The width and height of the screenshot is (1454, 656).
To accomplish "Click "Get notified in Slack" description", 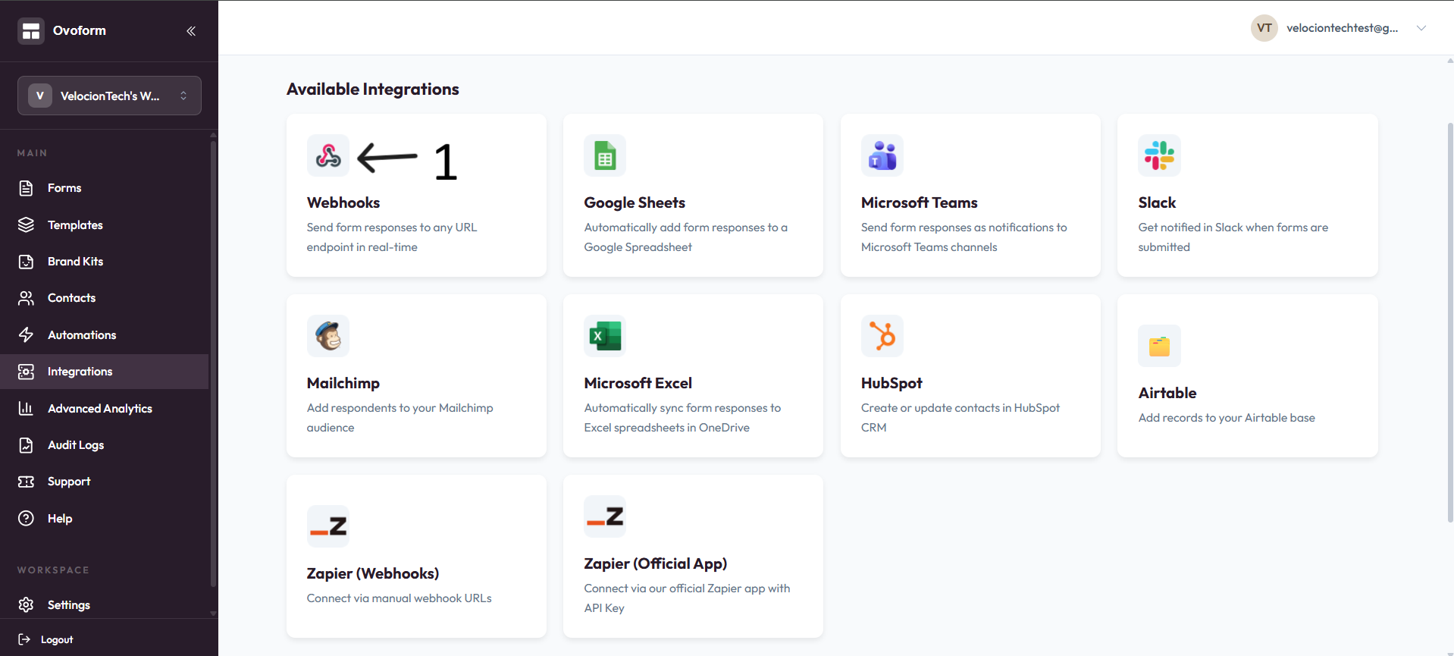I will (1233, 237).
